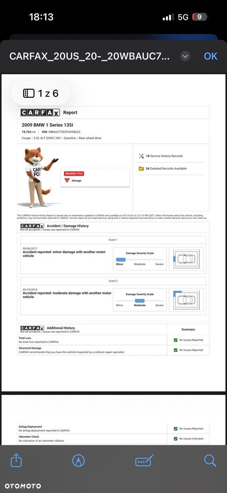
Task: Tap the Minor damage severity bar, Event 1
Action: click(x=121, y=260)
